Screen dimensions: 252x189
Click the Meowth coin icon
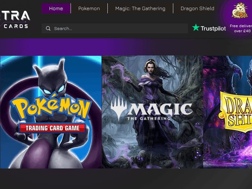click(240, 11)
